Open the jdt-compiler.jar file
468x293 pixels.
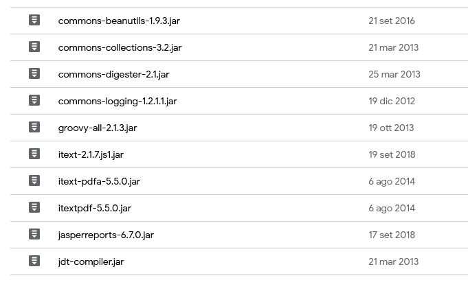[91, 261]
